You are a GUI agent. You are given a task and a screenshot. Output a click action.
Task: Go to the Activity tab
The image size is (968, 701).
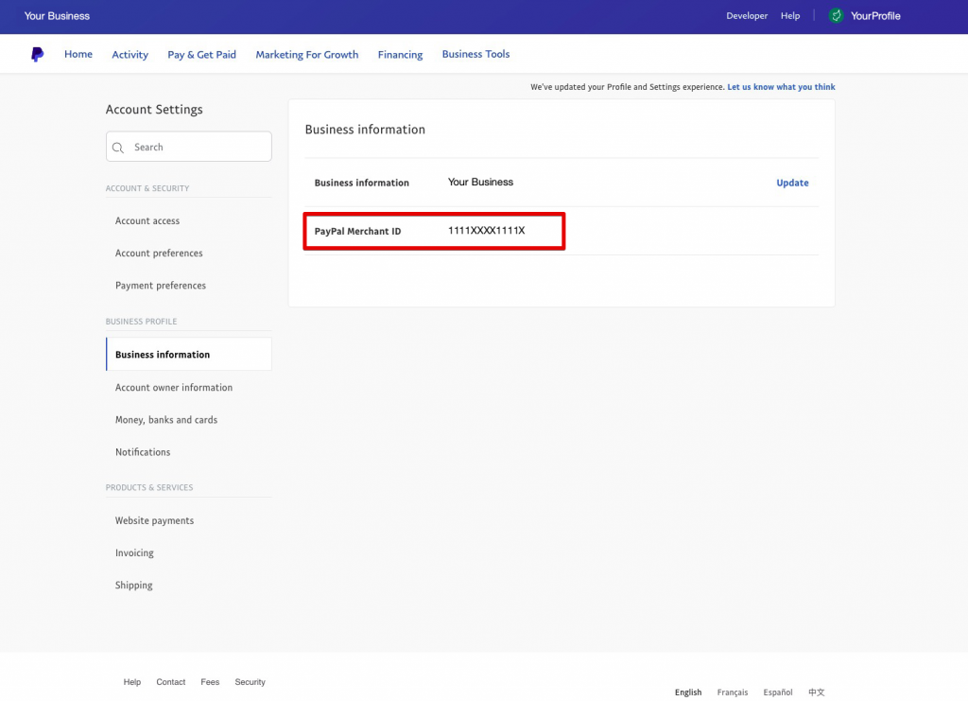[130, 55]
